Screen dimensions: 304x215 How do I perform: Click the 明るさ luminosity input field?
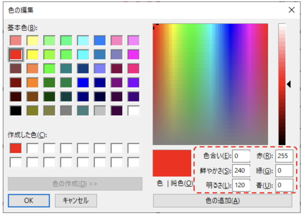(x=241, y=185)
